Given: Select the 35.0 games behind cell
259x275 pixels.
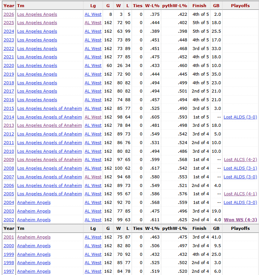Looking at the screenshot, I should [x=216, y=74].
